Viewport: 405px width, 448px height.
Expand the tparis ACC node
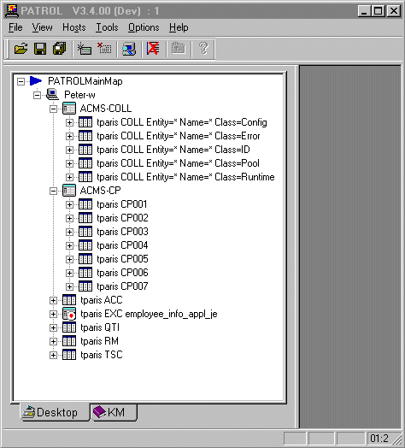[53, 300]
